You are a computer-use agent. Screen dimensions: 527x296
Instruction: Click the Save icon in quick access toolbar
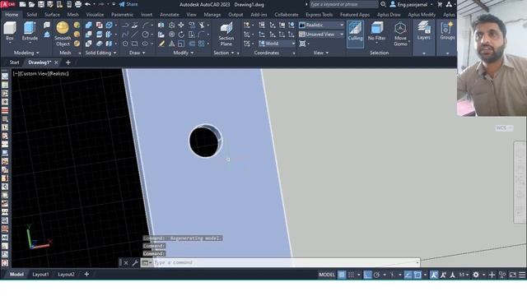pos(41,4)
